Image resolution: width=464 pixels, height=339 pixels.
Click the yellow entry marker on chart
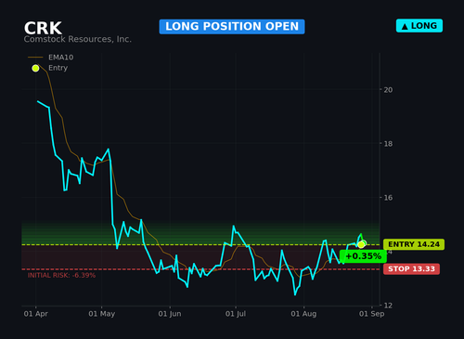click(361, 244)
